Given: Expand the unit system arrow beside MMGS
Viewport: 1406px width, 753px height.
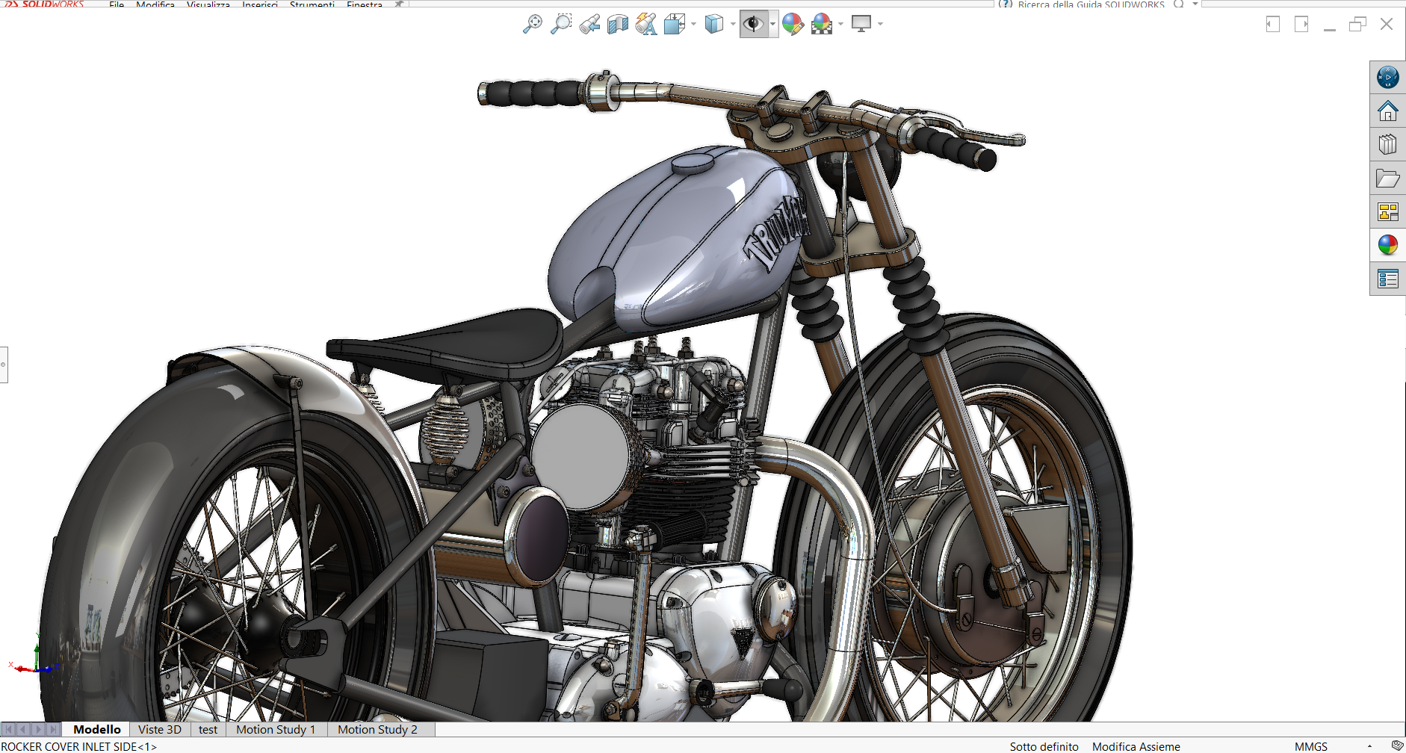Looking at the screenshot, I should pyautogui.click(x=1369, y=746).
